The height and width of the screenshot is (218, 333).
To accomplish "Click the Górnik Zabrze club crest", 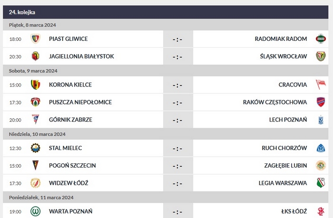I will (x=35, y=119).
